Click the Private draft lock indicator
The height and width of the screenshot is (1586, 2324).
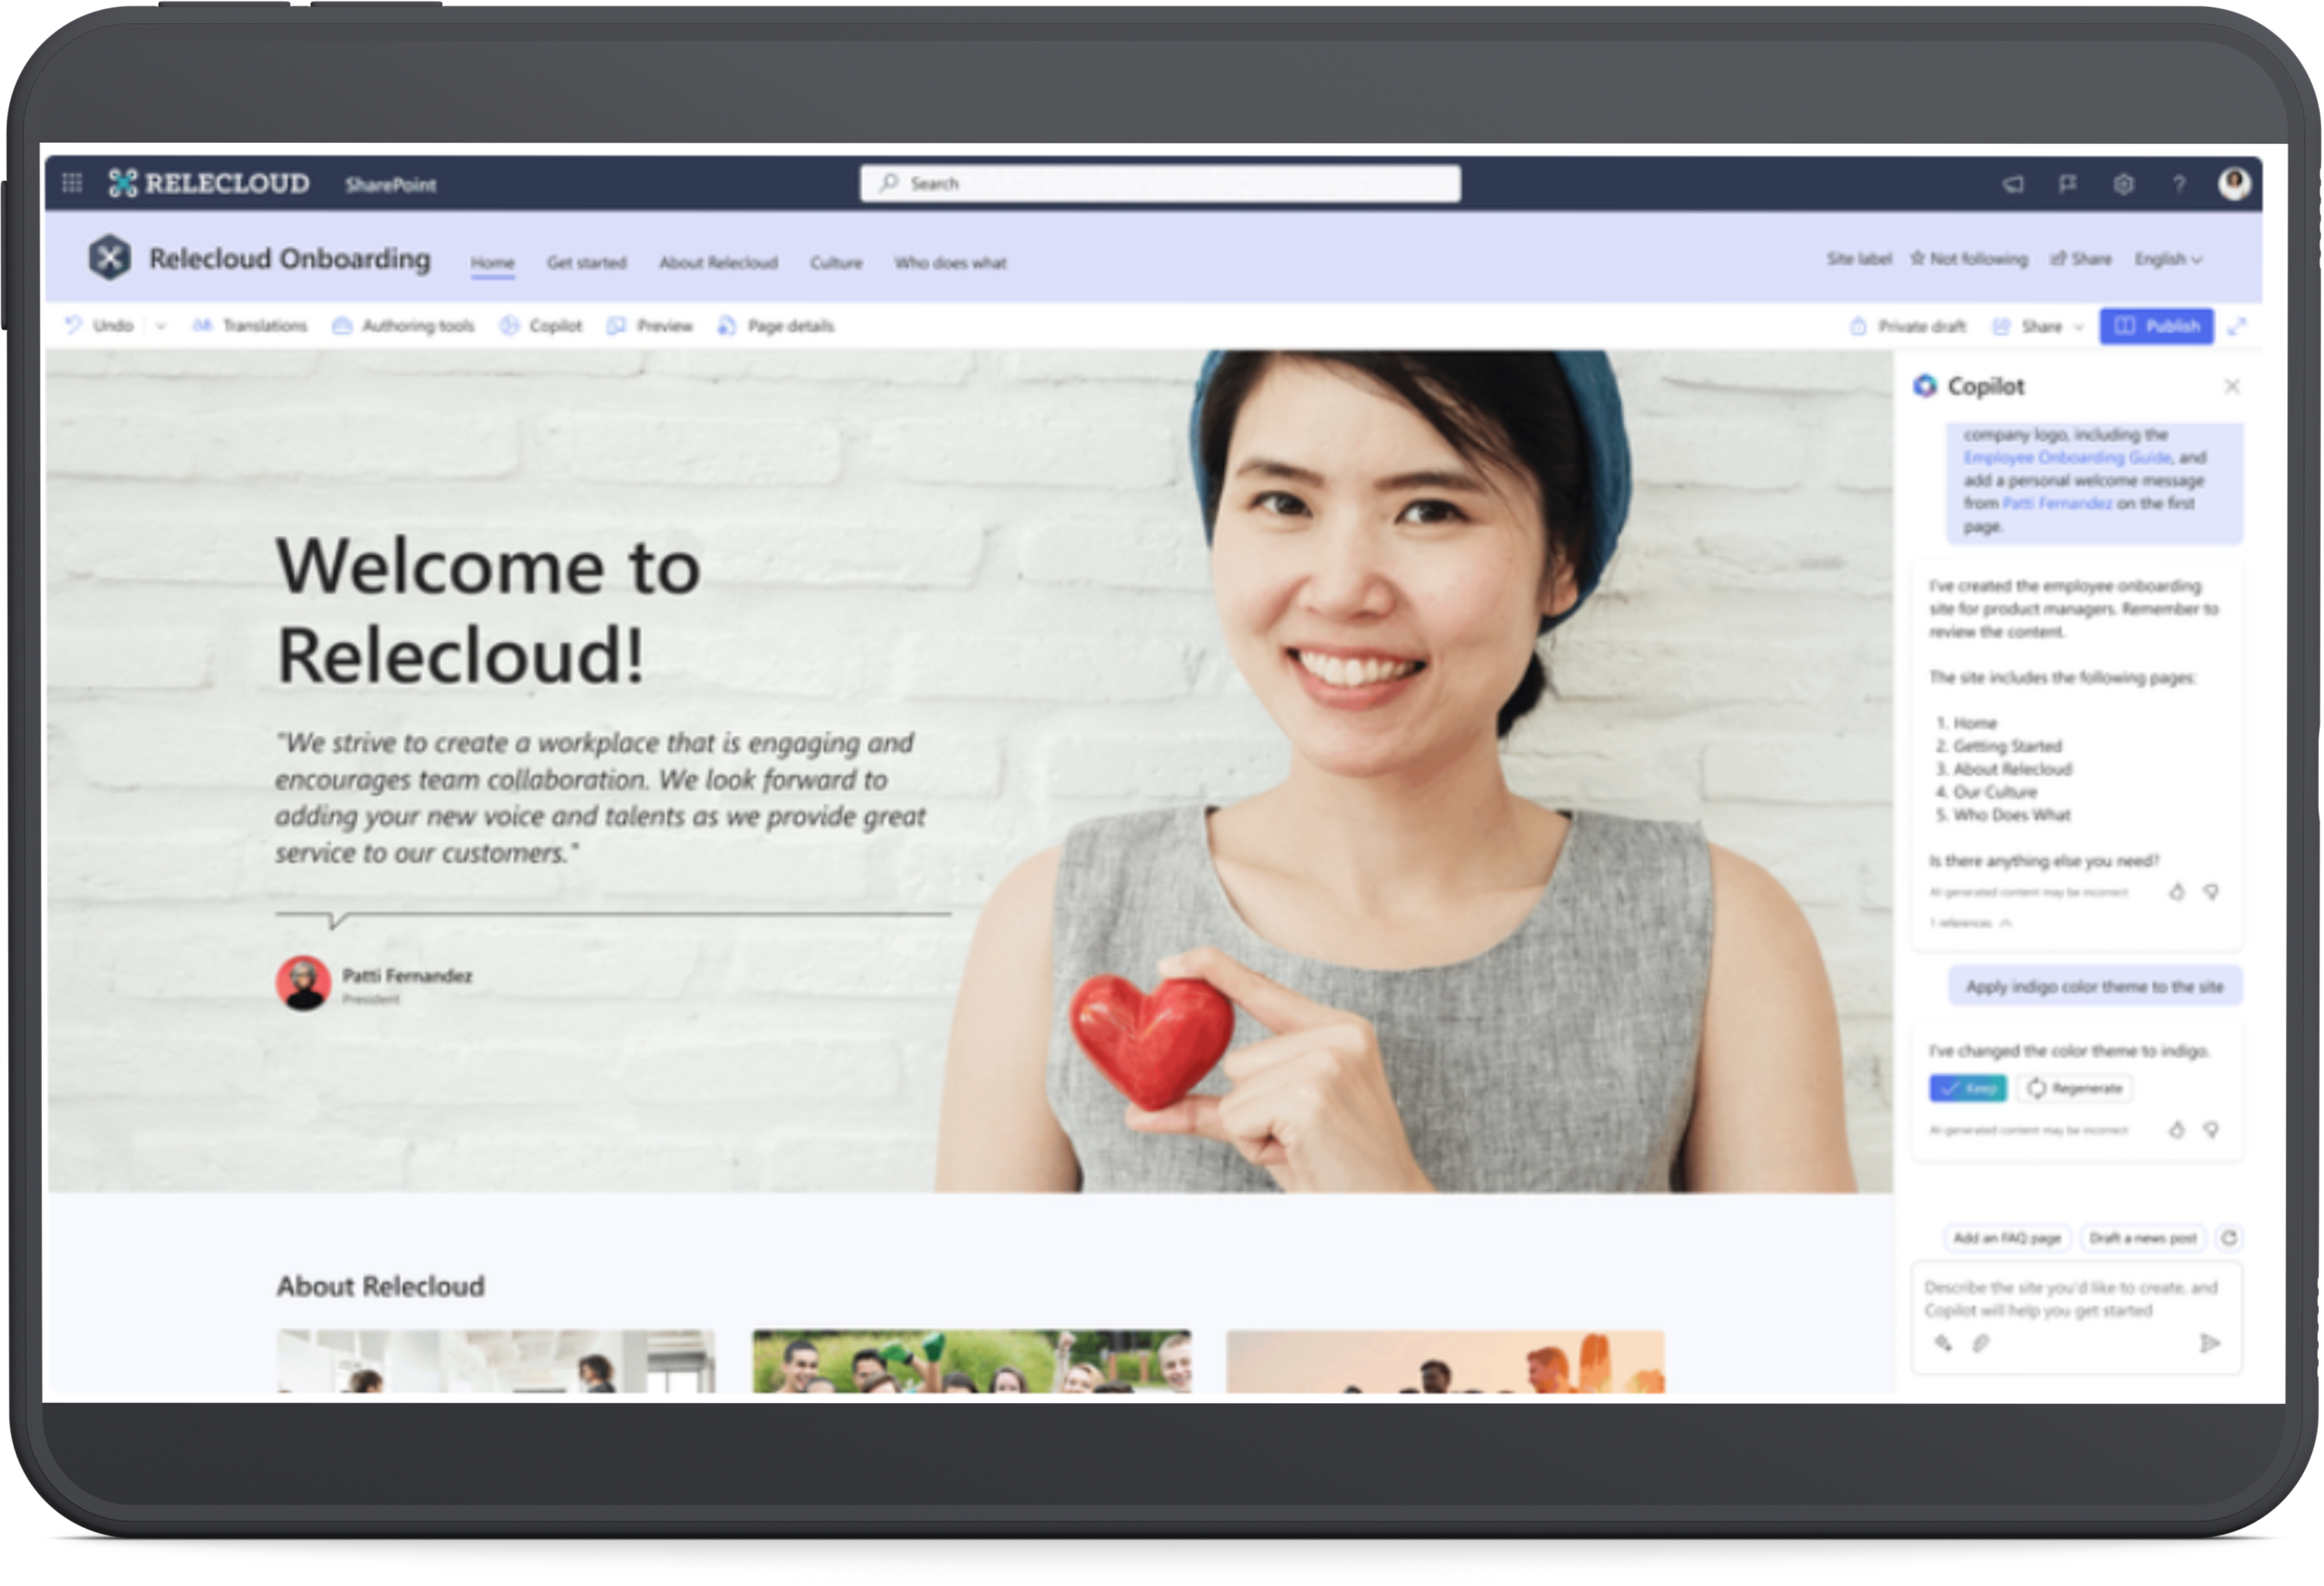[1907, 326]
